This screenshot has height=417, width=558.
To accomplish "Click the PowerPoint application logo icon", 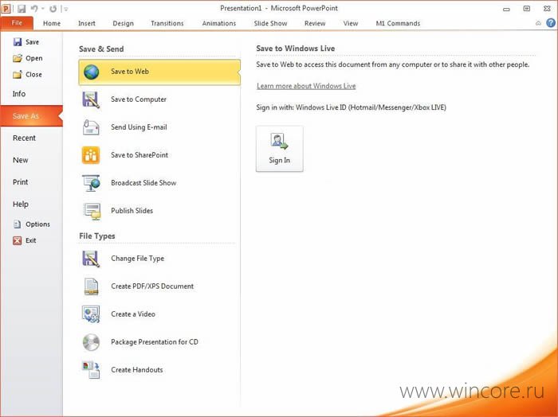I will 6,8.
